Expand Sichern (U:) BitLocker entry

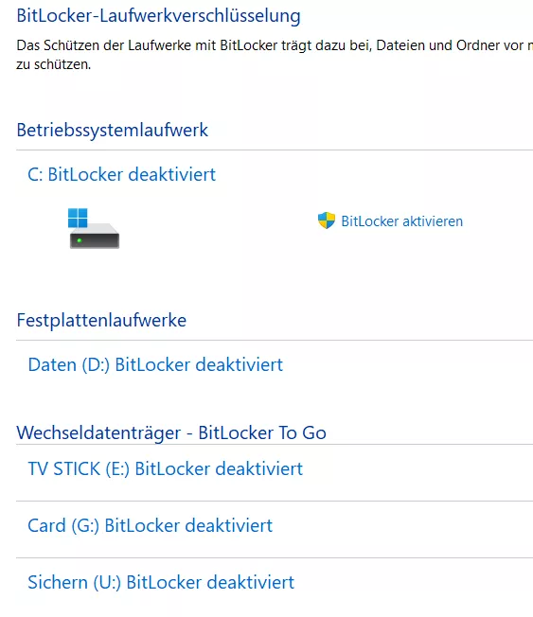[161, 582]
